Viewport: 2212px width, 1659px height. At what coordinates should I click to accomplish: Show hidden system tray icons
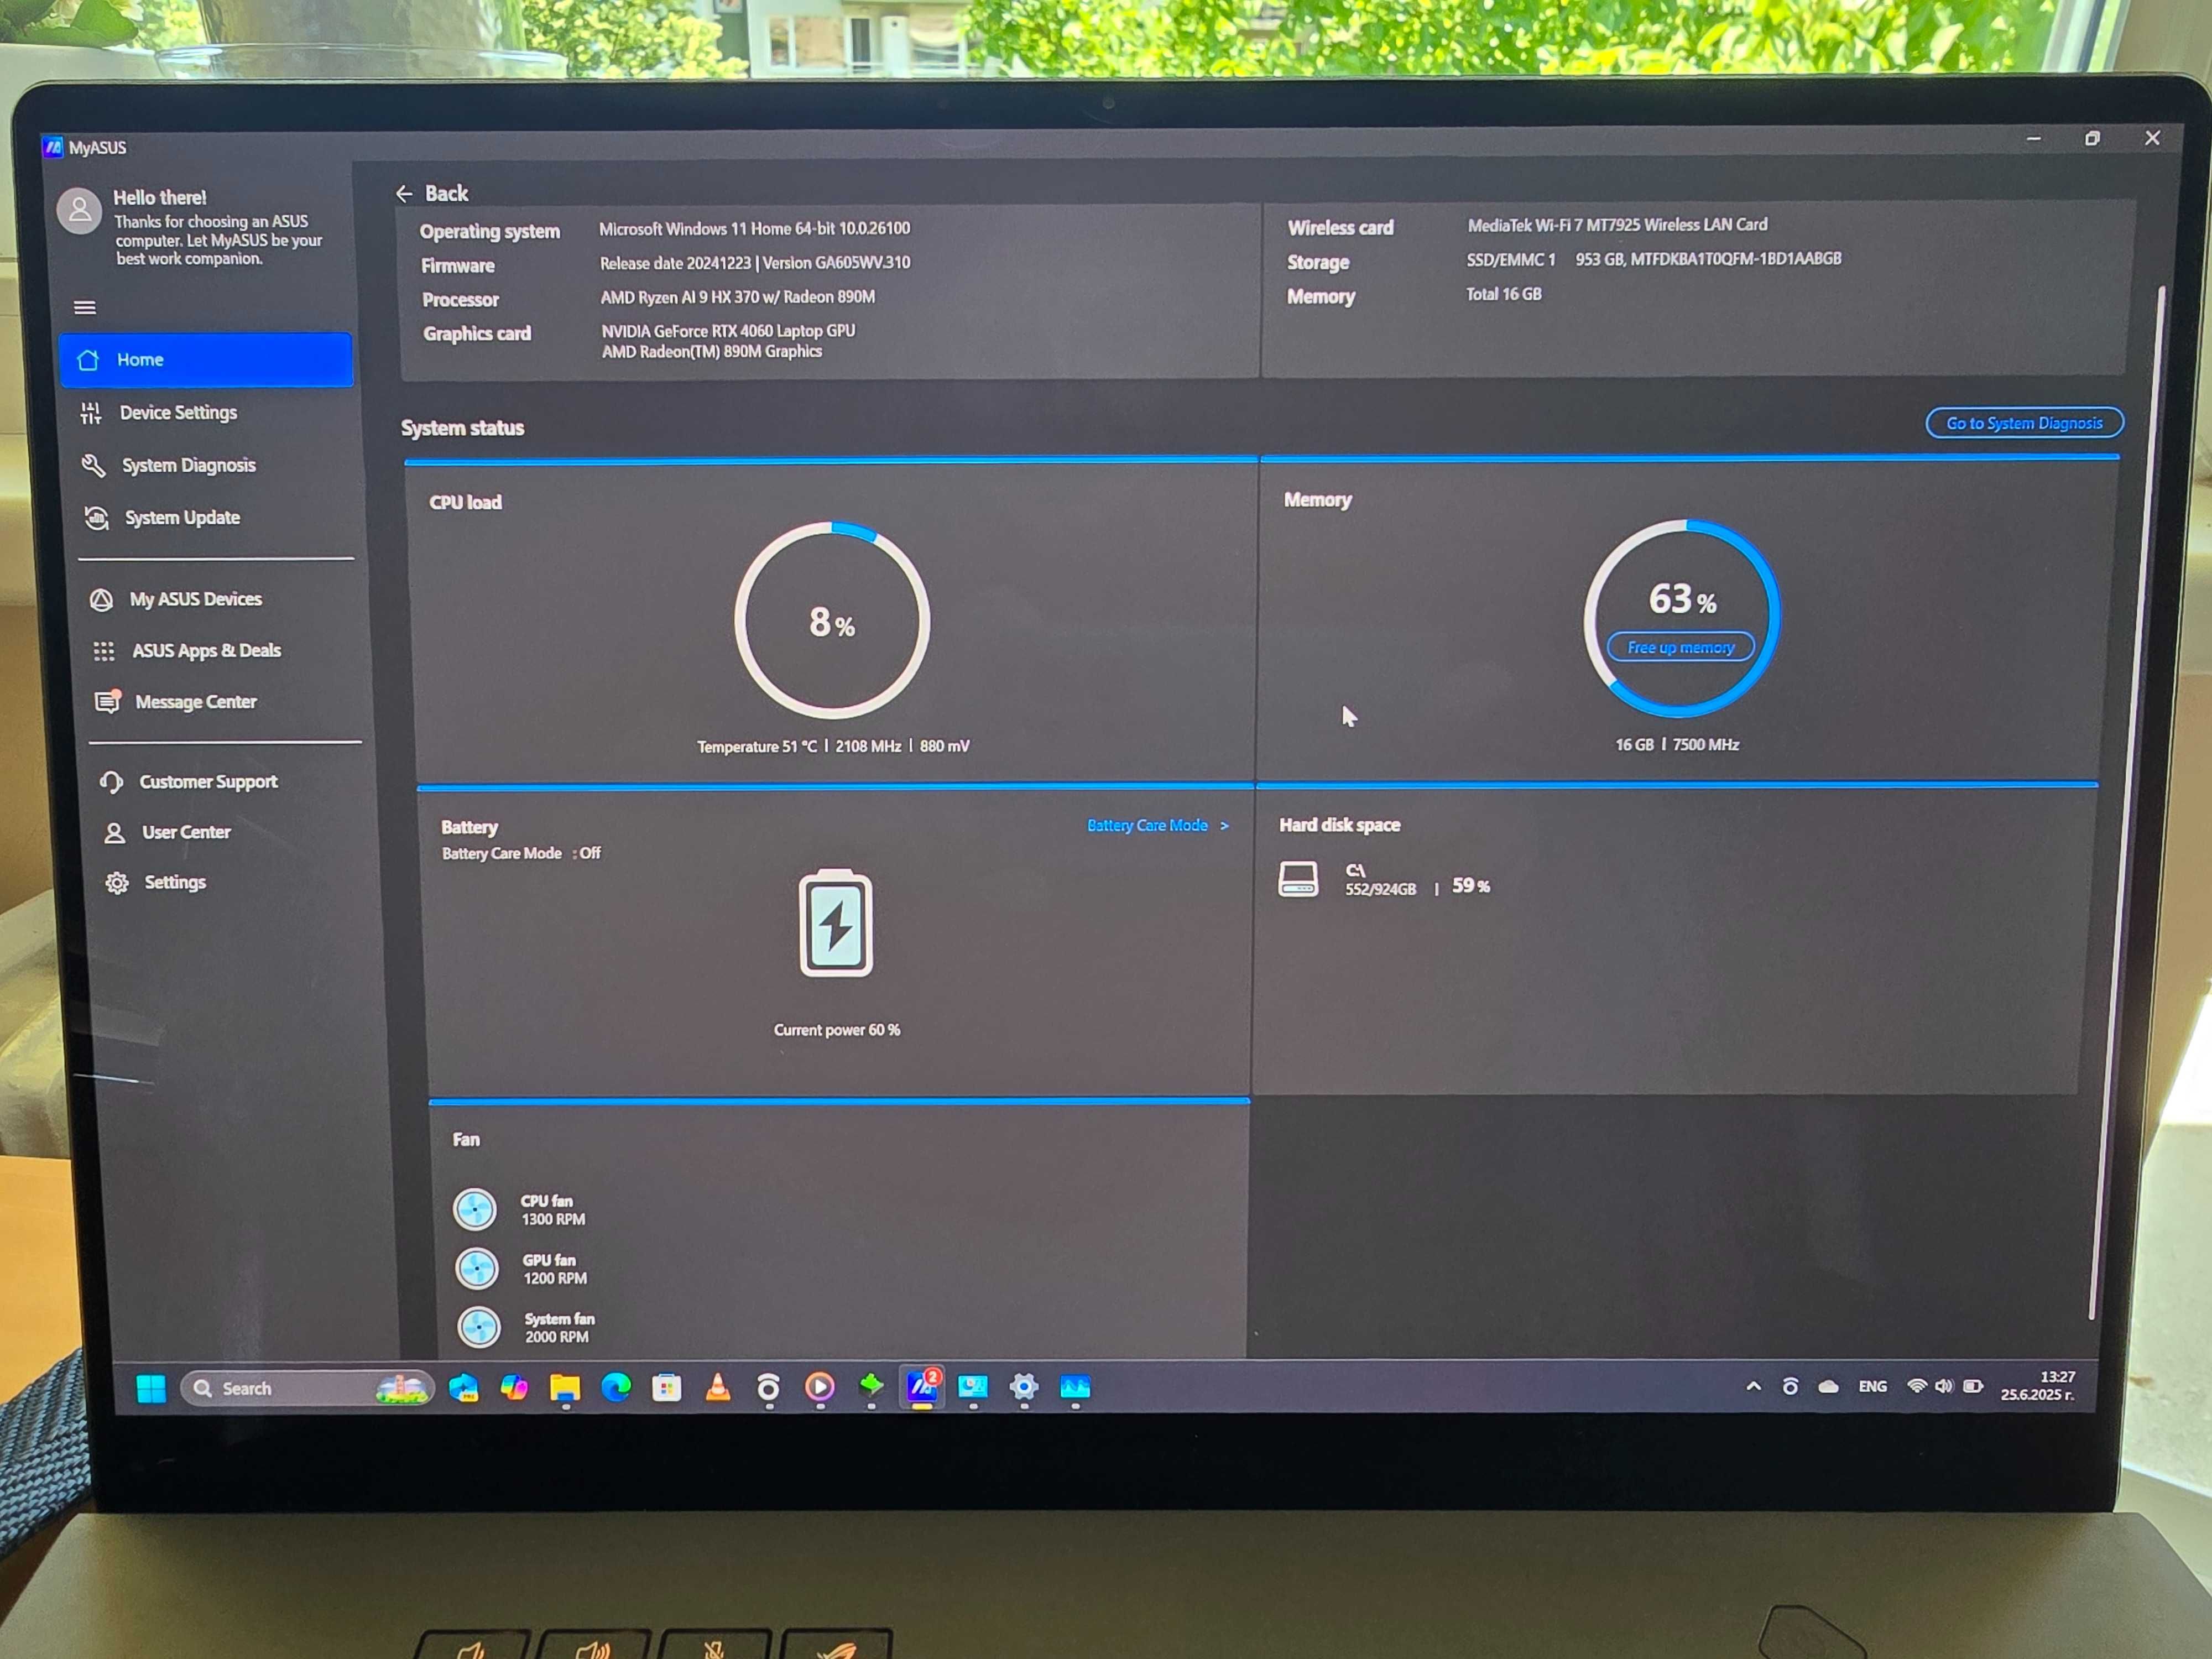[1753, 1387]
